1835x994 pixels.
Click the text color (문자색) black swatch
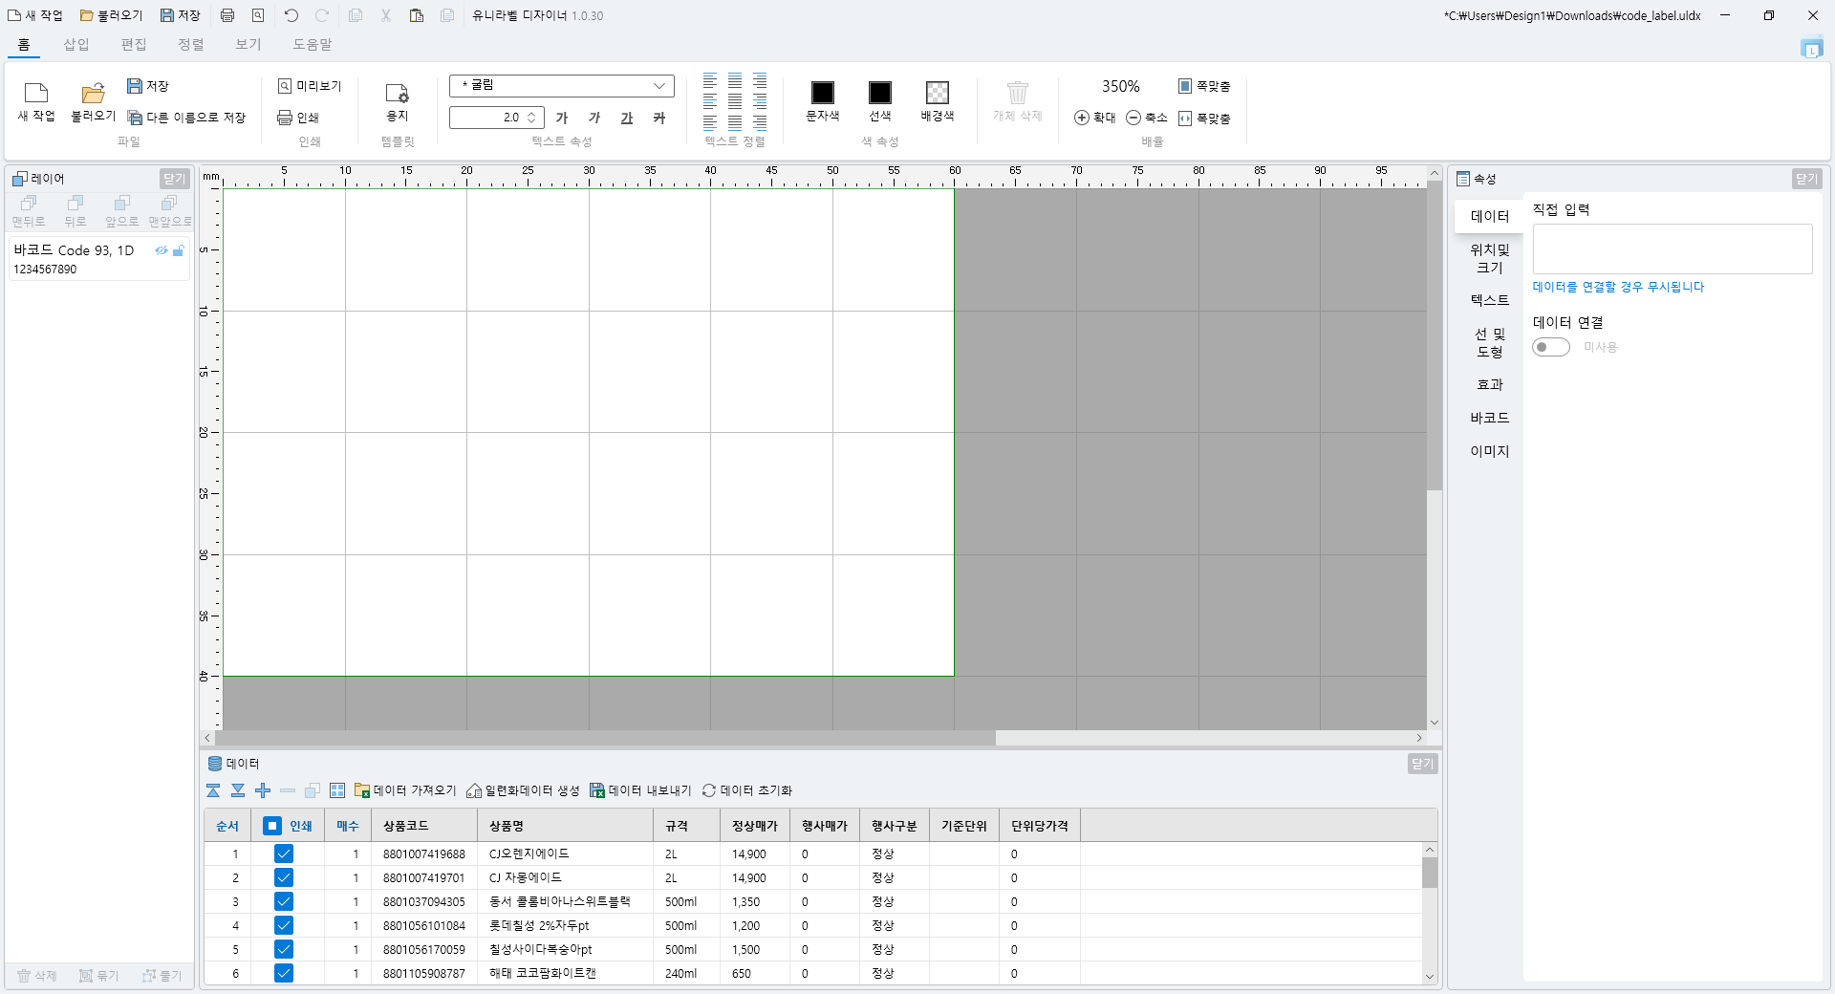(x=822, y=93)
